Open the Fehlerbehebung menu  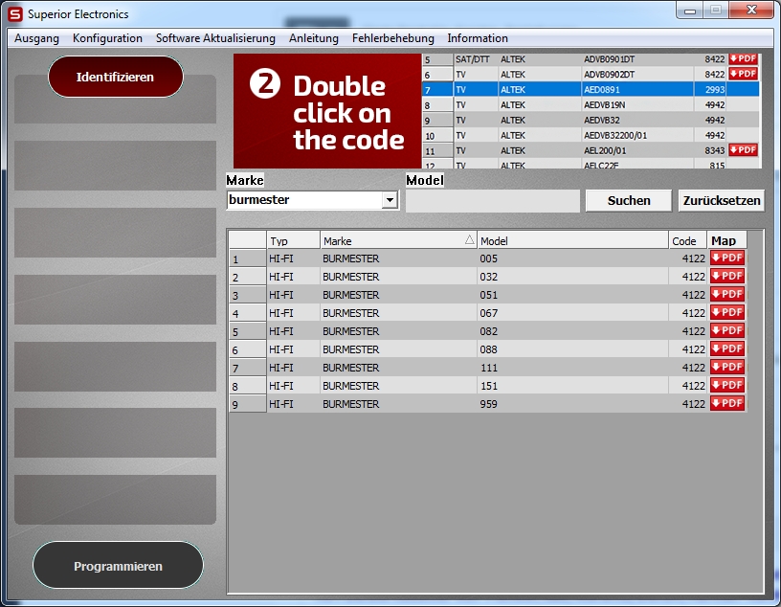pos(392,38)
